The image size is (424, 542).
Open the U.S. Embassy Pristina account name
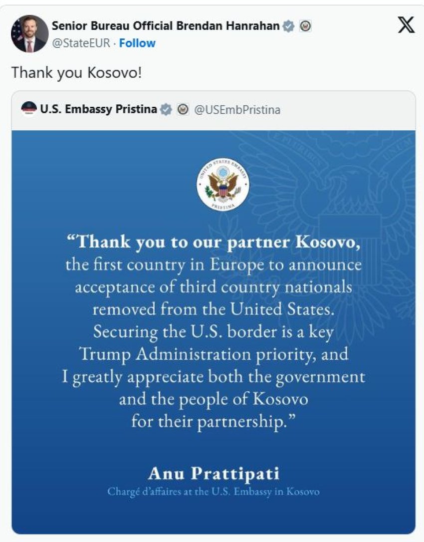98,109
